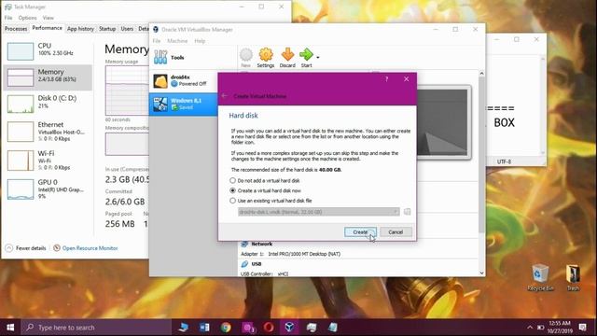This screenshot has height=336, width=597.
Task: Click the USB section icon in details
Action: tap(244, 264)
